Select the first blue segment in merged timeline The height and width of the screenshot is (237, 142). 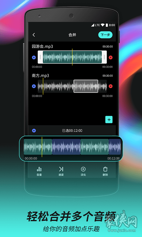point(66,147)
